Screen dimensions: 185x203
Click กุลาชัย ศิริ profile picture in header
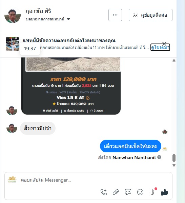(13, 15)
